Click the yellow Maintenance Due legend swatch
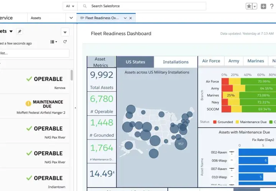The width and height of the screenshot is (276, 191). click(237, 122)
